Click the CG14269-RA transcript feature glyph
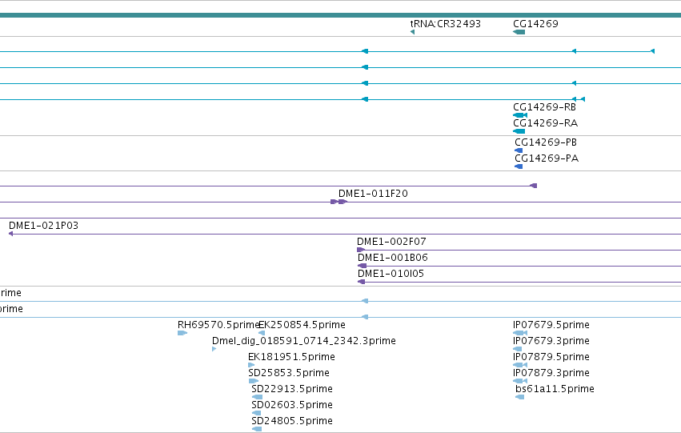The image size is (681, 433). click(x=519, y=131)
